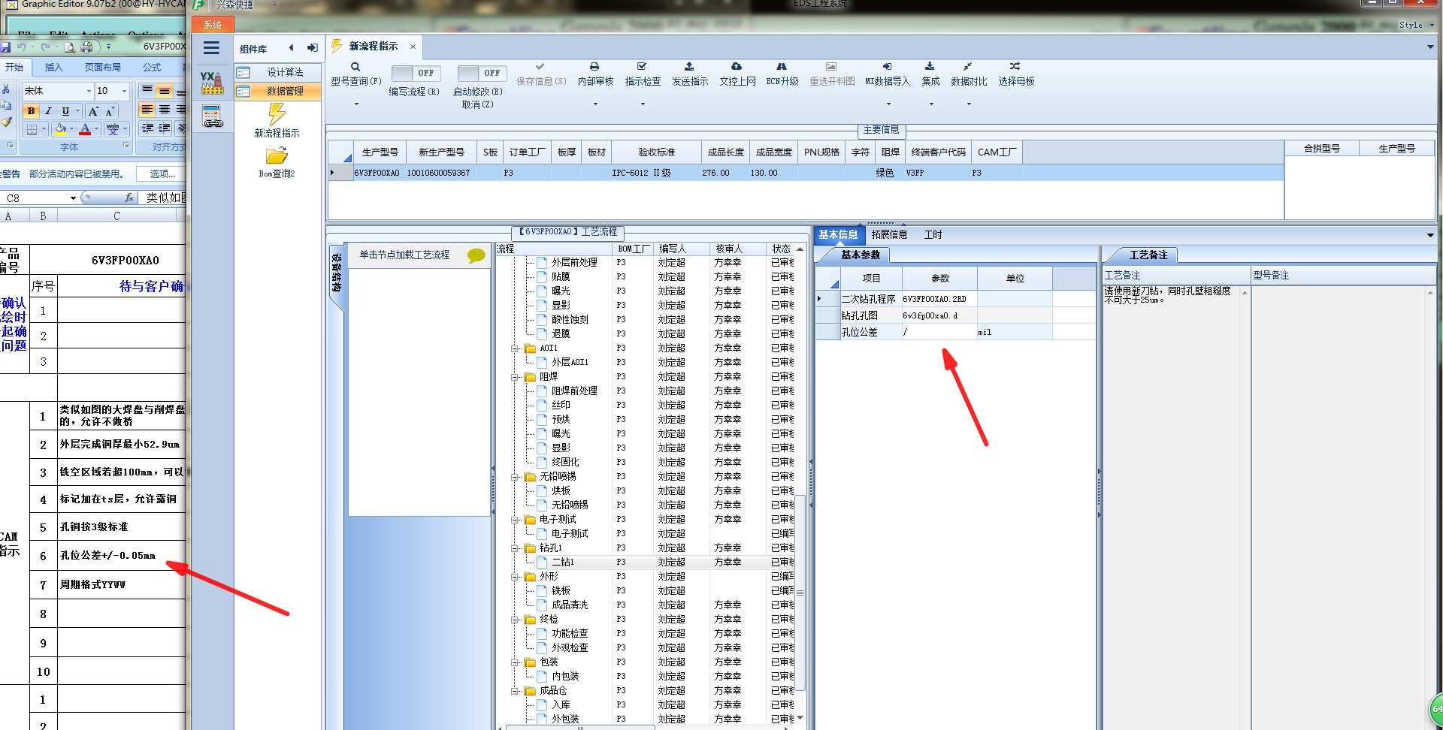Click the 孔位公差 parameter value cell

coord(939,332)
